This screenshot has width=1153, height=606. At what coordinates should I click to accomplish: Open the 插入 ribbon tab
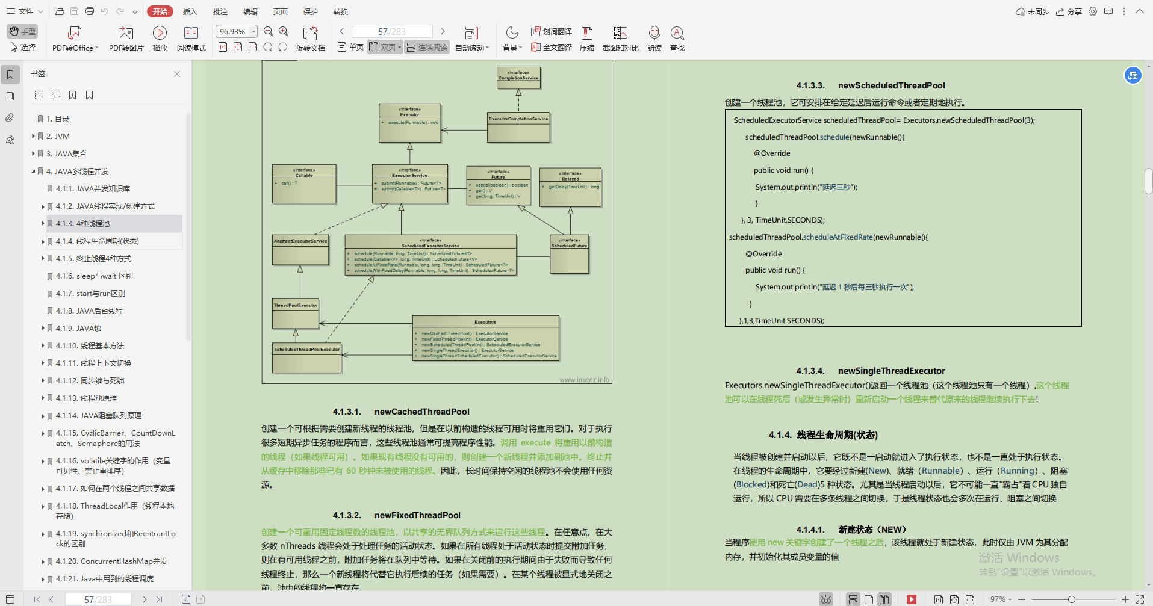pos(190,11)
